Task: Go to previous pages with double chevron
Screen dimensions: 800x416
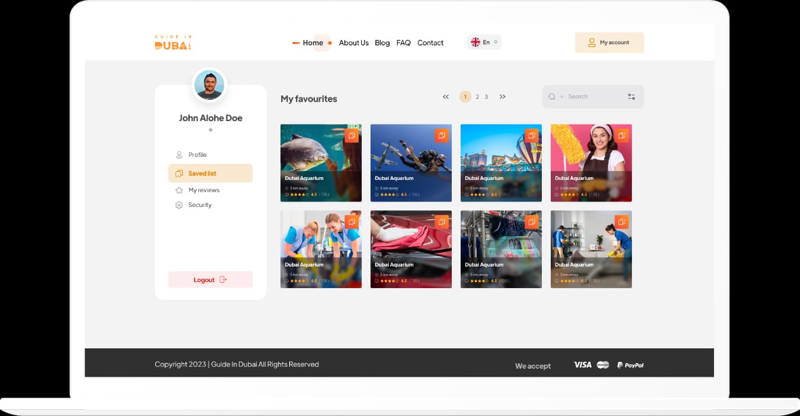Action: [x=446, y=97]
